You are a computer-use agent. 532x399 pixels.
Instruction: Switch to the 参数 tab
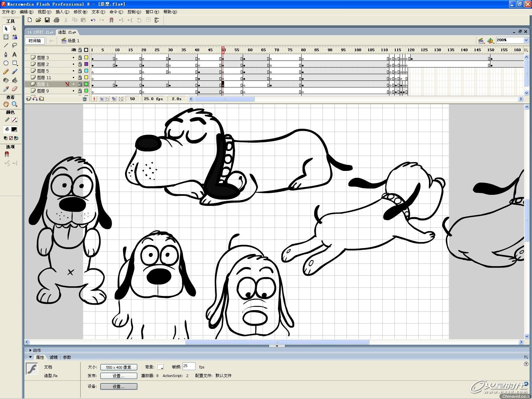[x=67, y=357]
